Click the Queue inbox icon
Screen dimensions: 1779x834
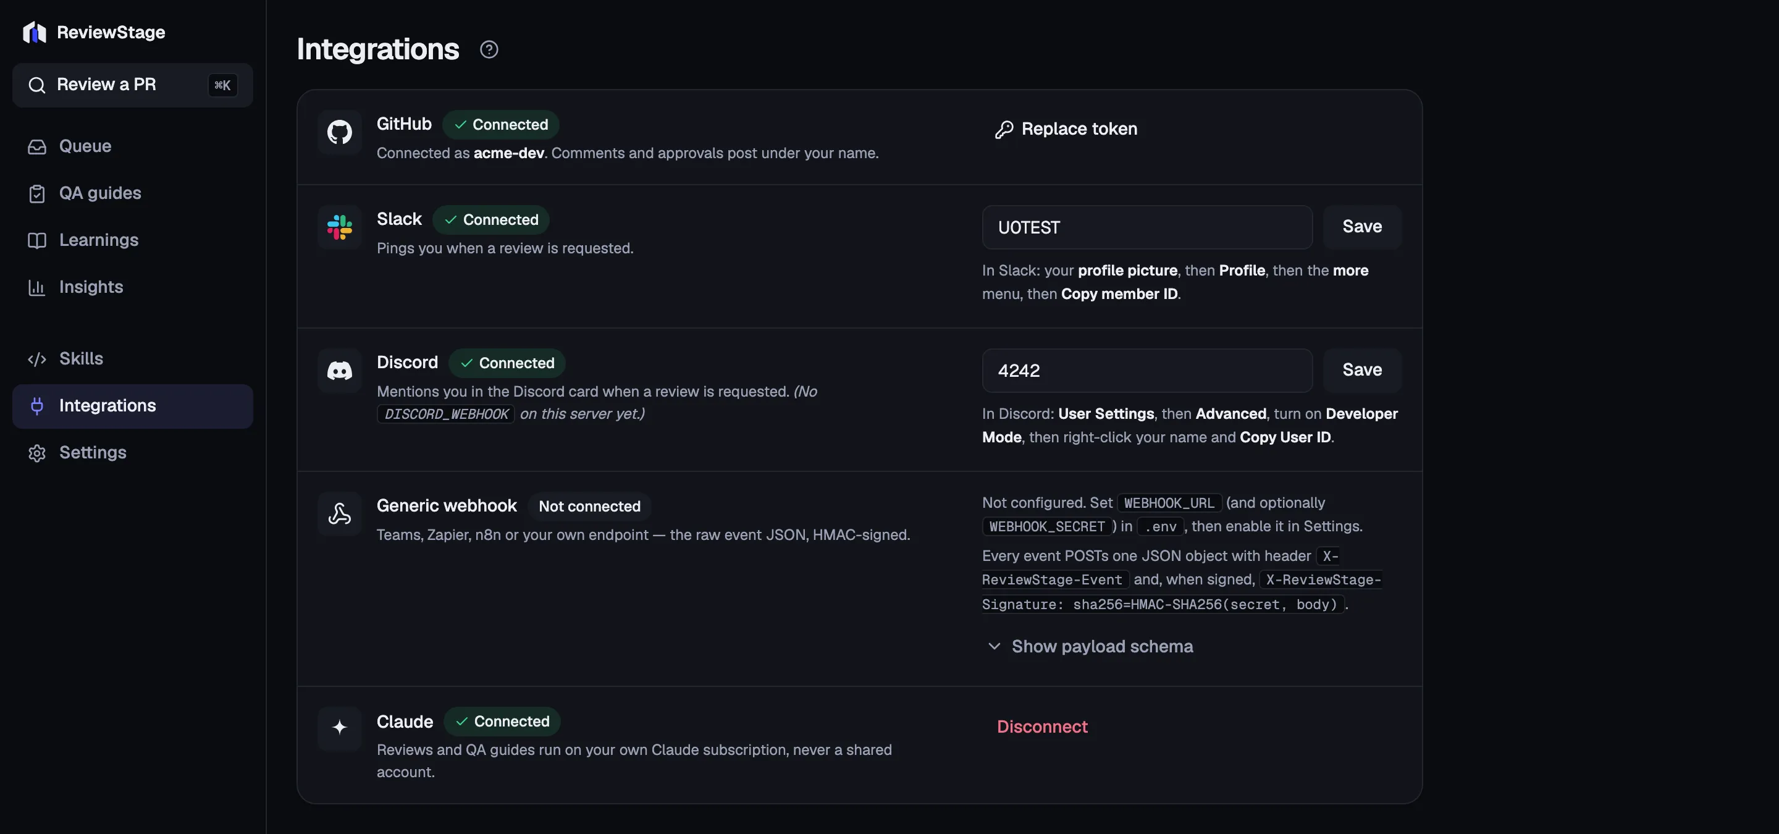[x=36, y=146]
